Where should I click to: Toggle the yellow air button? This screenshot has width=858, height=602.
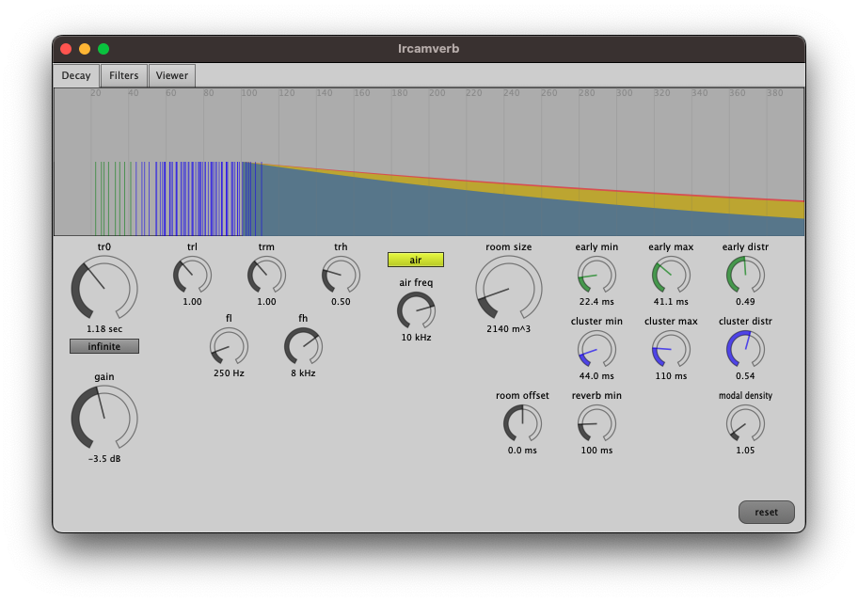[416, 260]
